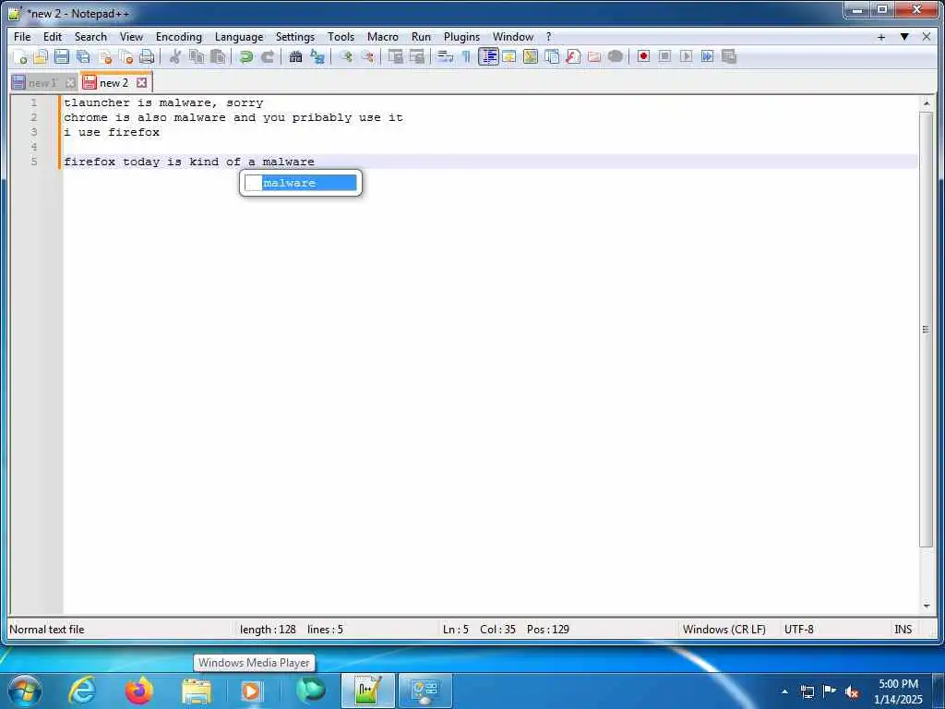Screen dimensions: 945x709
Task: Click scrollbar up arrow in editor
Action: (x=927, y=103)
